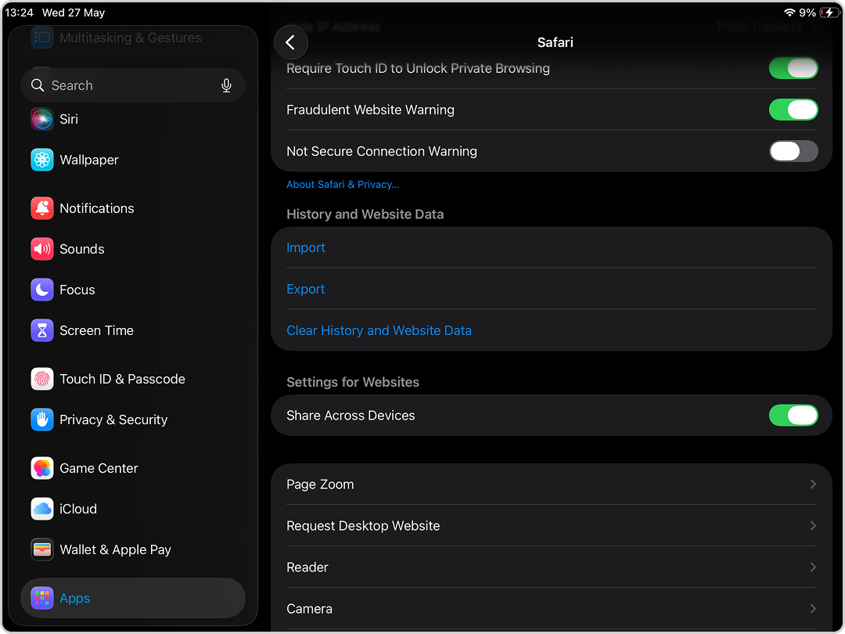Image resolution: width=845 pixels, height=634 pixels.
Task: Tap the microphone dictation icon
Action: (226, 85)
